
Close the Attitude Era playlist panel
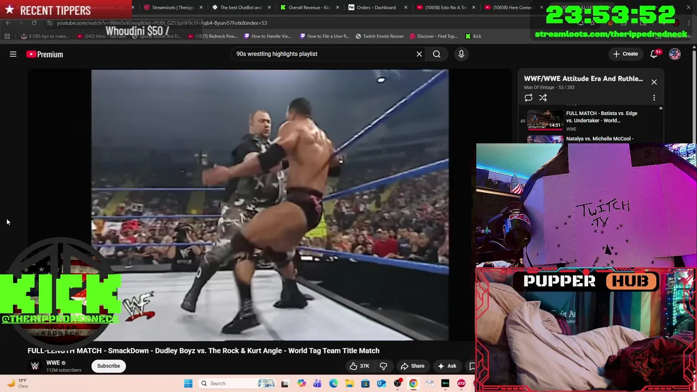(654, 82)
